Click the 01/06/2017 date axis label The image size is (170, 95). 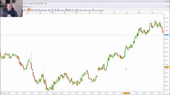[x=54, y=93]
